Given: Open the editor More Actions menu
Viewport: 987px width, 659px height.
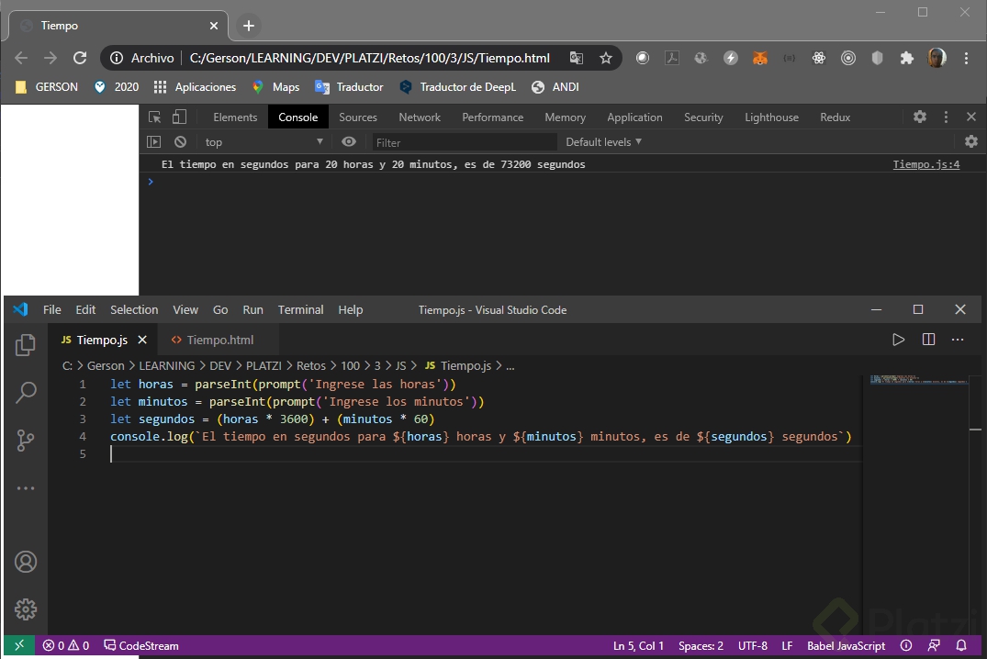Looking at the screenshot, I should 958,340.
